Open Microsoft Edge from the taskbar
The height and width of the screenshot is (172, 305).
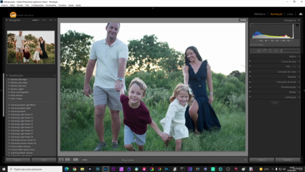click(x=67, y=169)
